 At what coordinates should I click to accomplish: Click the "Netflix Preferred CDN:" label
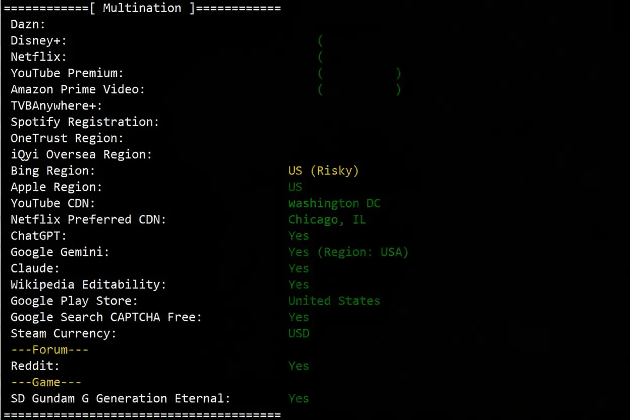click(88, 220)
